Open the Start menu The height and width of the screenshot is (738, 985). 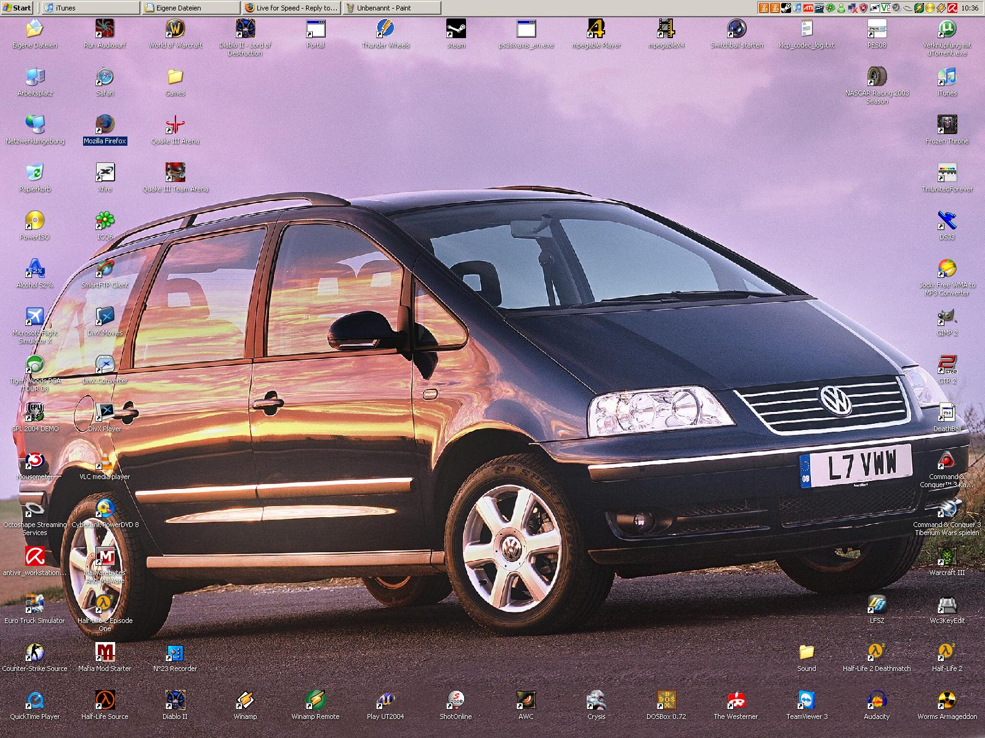(x=17, y=8)
